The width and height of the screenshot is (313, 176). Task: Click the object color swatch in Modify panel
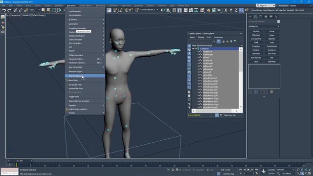[x=278, y=22]
